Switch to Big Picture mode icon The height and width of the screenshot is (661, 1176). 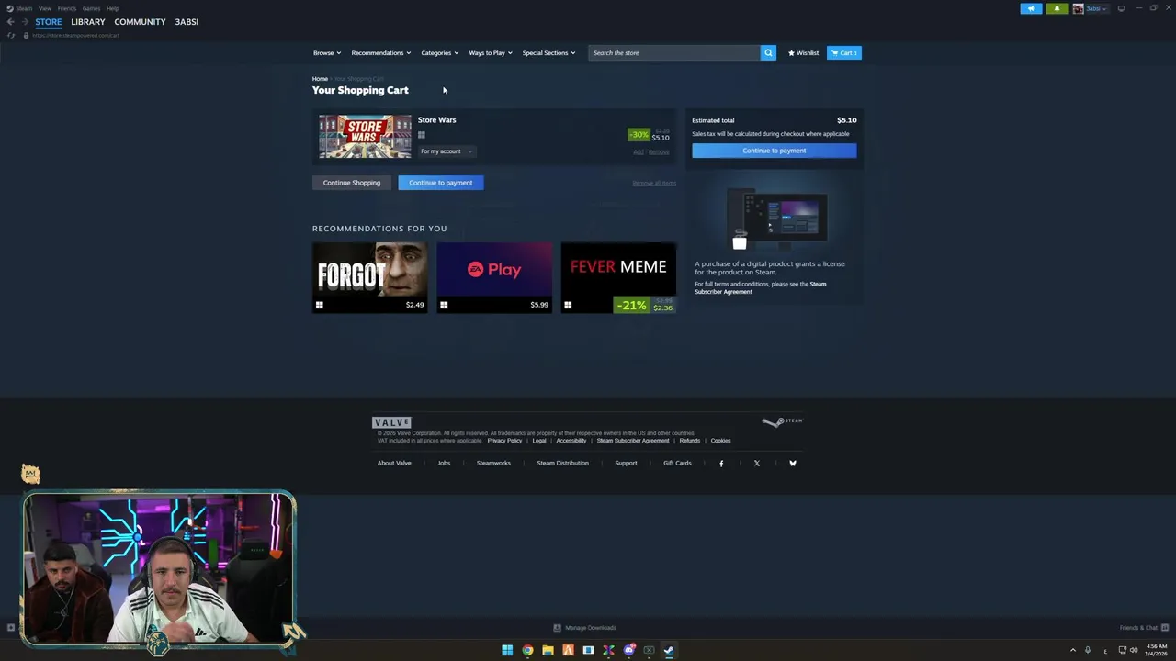point(1121,8)
